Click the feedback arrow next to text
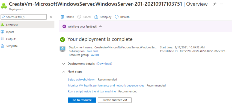The image size is (232, 108). point(100,27)
